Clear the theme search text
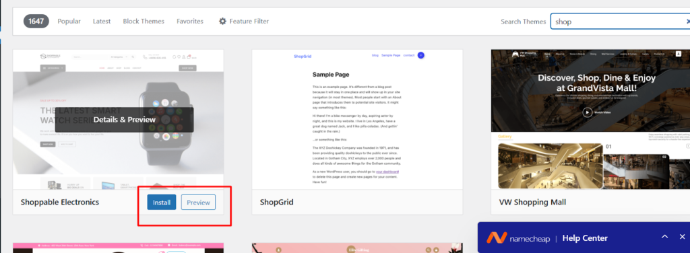 tap(687, 21)
